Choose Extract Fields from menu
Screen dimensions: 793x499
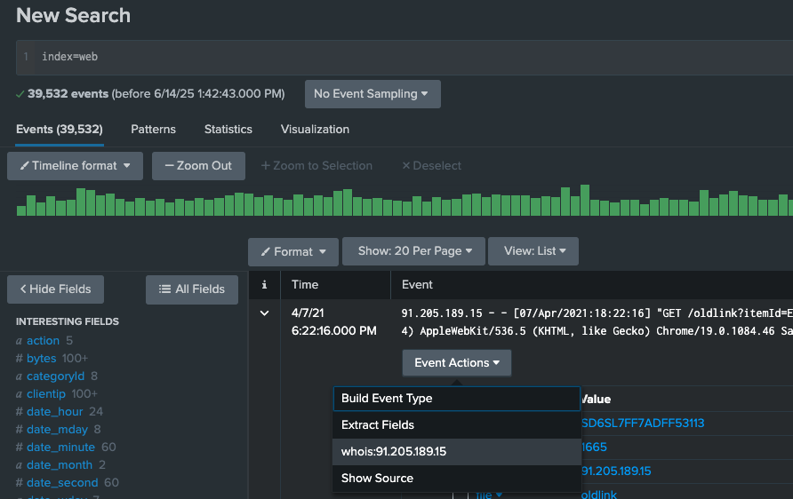457,424
